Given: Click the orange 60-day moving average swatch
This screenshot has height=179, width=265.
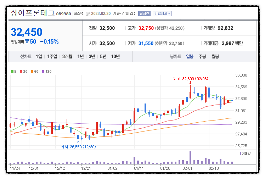Looking at the screenshot, I should pos(32,72).
